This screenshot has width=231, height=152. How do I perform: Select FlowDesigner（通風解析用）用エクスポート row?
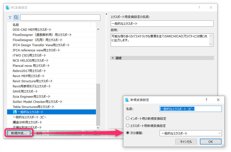tap(51, 35)
